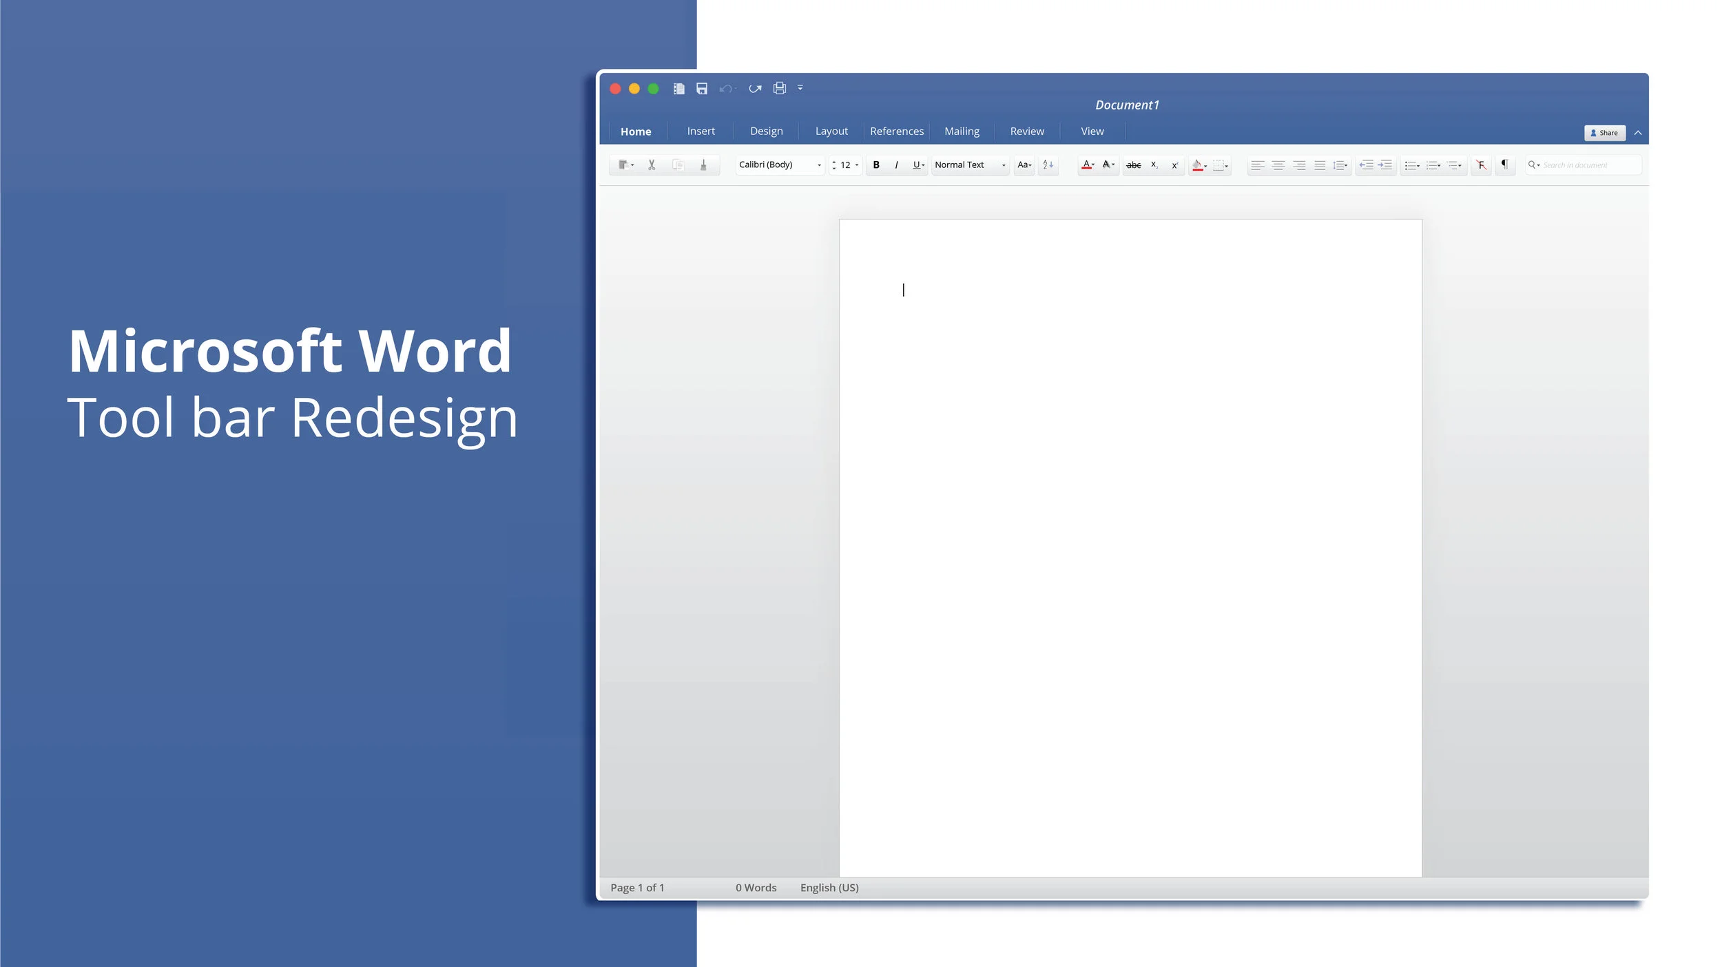
Task: Collapse the ribbon with the chevron
Action: pos(1637,133)
